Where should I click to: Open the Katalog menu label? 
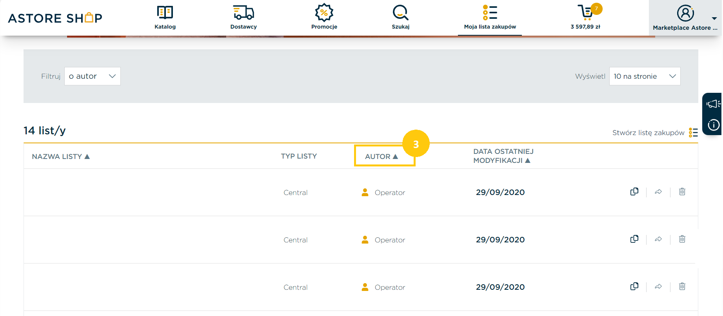(165, 27)
